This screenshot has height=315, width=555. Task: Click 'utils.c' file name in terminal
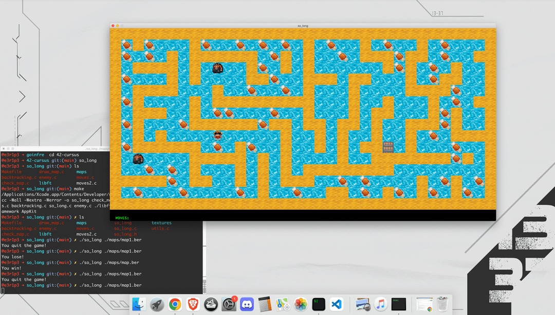point(160,228)
